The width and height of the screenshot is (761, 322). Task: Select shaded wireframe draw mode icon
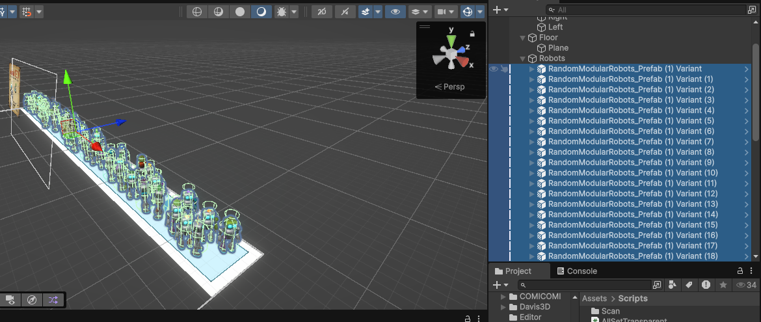(219, 12)
